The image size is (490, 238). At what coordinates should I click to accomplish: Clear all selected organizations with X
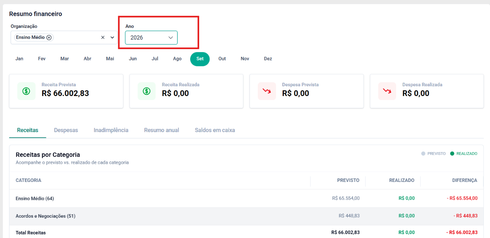click(x=103, y=38)
